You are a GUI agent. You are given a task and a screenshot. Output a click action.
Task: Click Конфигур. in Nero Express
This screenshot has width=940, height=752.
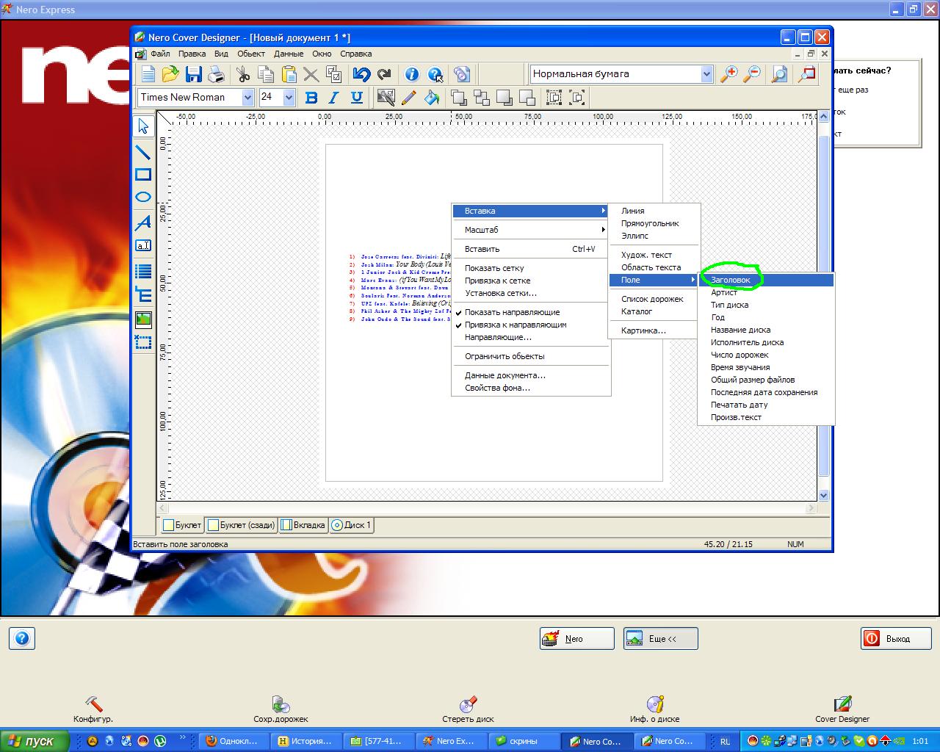click(x=93, y=709)
